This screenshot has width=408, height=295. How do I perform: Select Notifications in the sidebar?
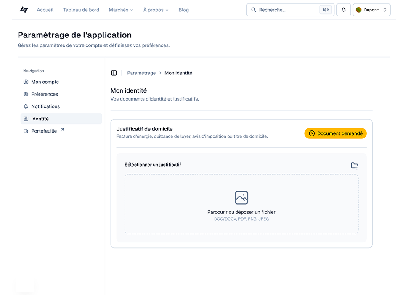[45, 106]
